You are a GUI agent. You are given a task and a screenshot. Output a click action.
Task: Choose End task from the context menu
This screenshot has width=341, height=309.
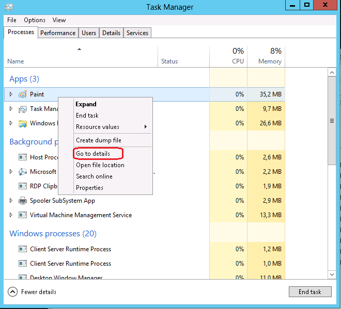[x=87, y=116]
